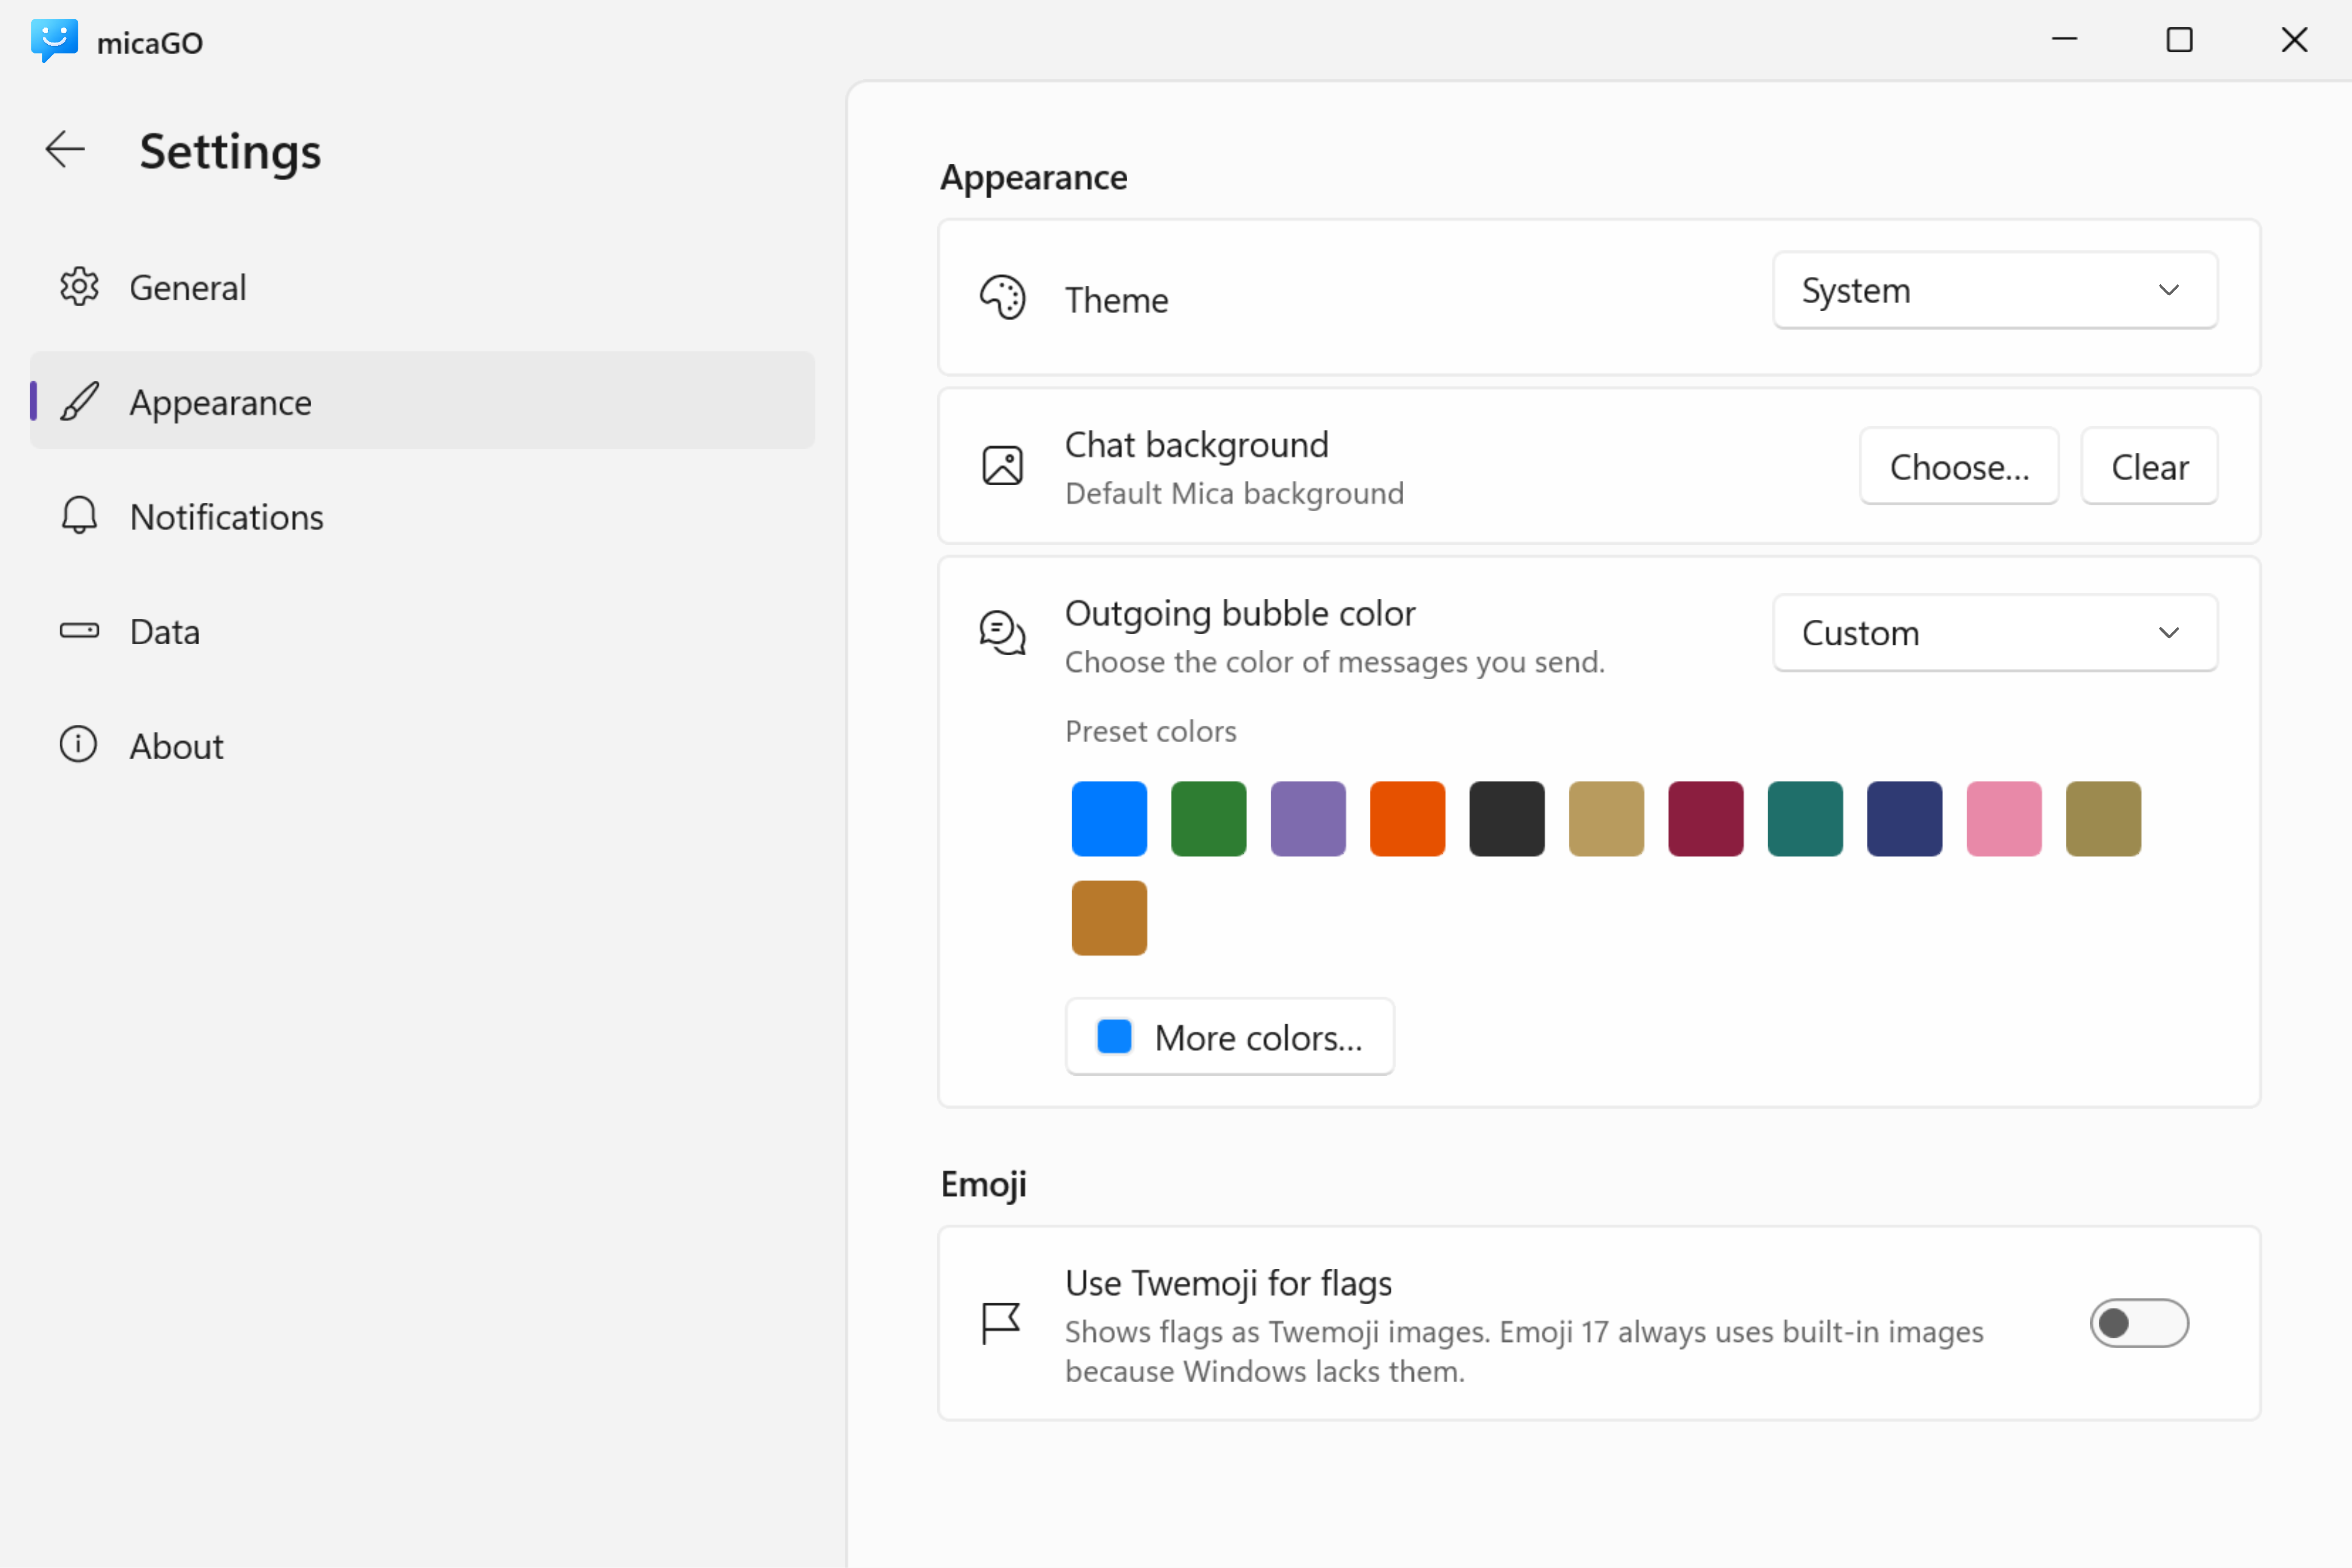Viewport: 2352px width, 1568px height.
Task: Click the palette icon in the Theme row
Action: (x=1002, y=298)
